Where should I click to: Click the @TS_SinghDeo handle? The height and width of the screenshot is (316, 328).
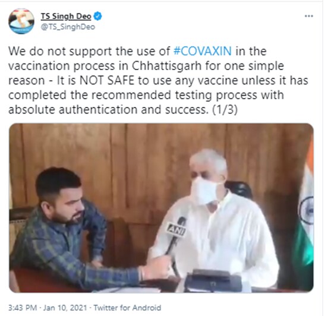pos(68,27)
